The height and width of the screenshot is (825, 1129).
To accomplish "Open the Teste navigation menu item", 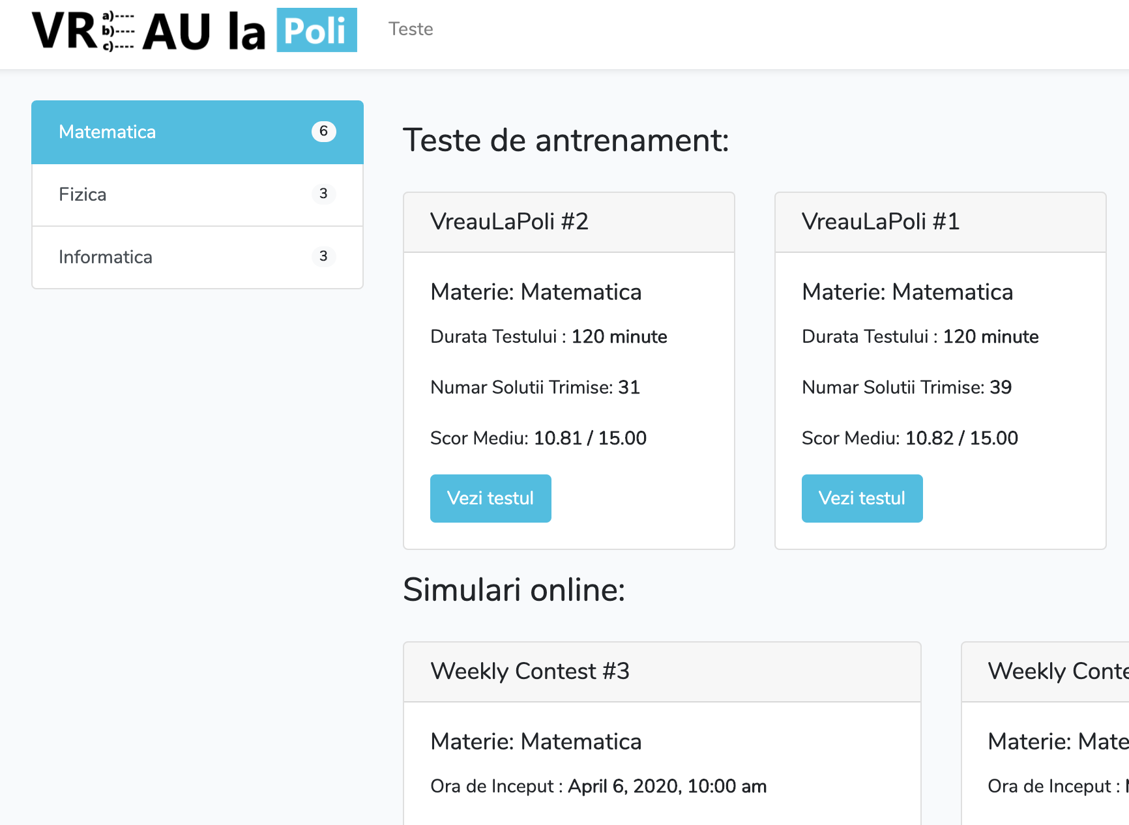I will tap(411, 29).
